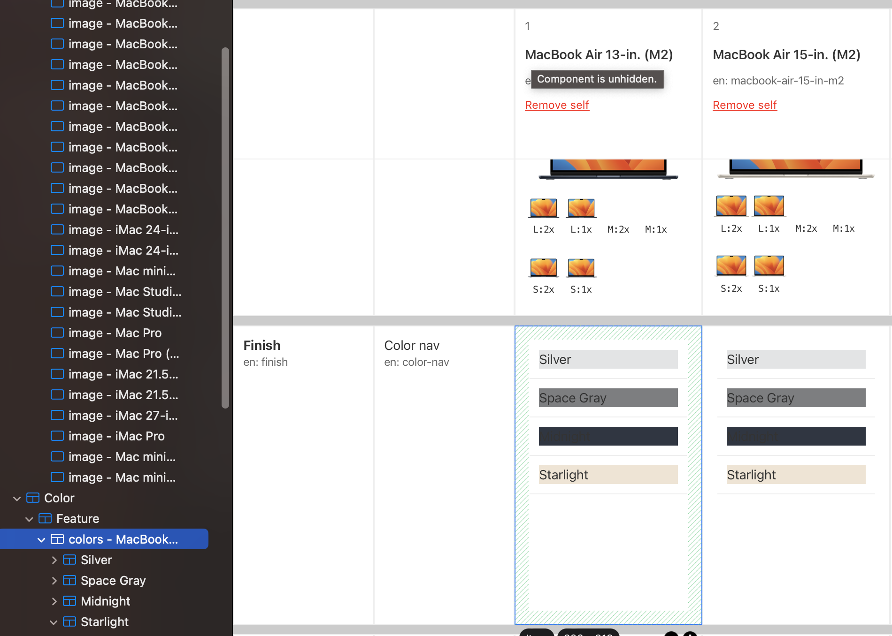Click the Color nav heading
The height and width of the screenshot is (636, 892).
(x=412, y=345)
